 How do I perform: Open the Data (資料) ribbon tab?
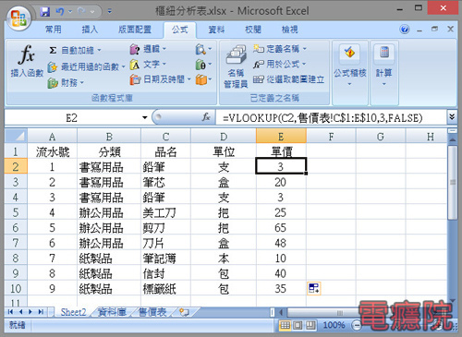(x=216, y=30)
